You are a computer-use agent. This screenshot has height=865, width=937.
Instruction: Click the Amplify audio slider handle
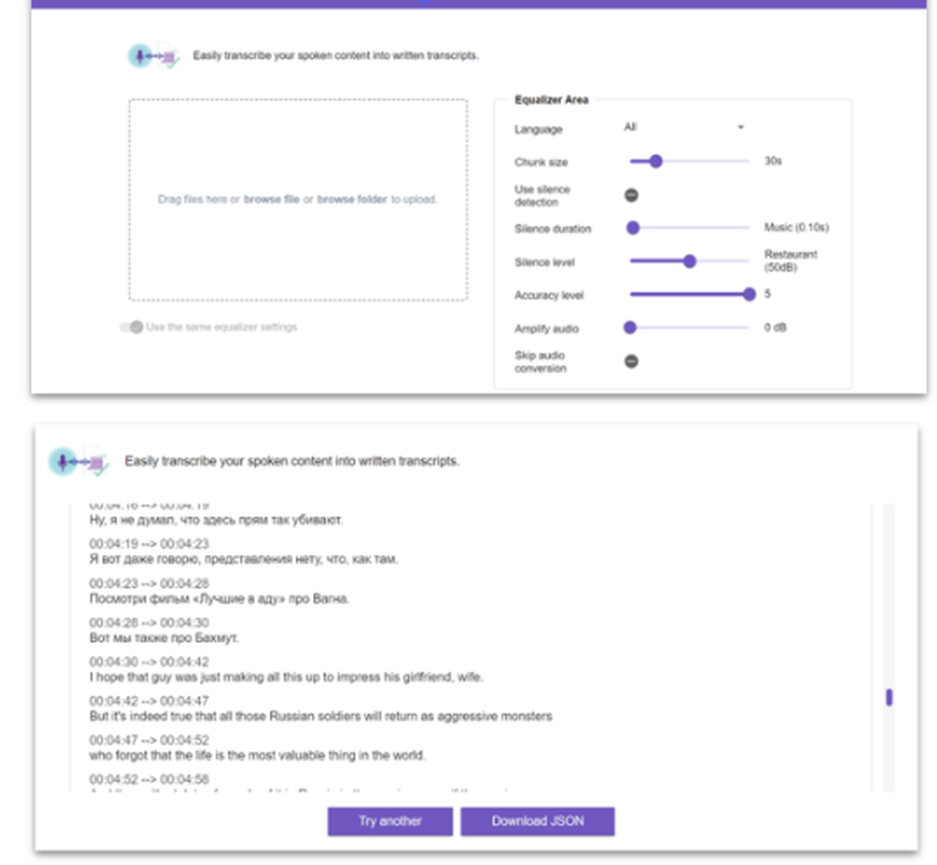pos(630,328)
